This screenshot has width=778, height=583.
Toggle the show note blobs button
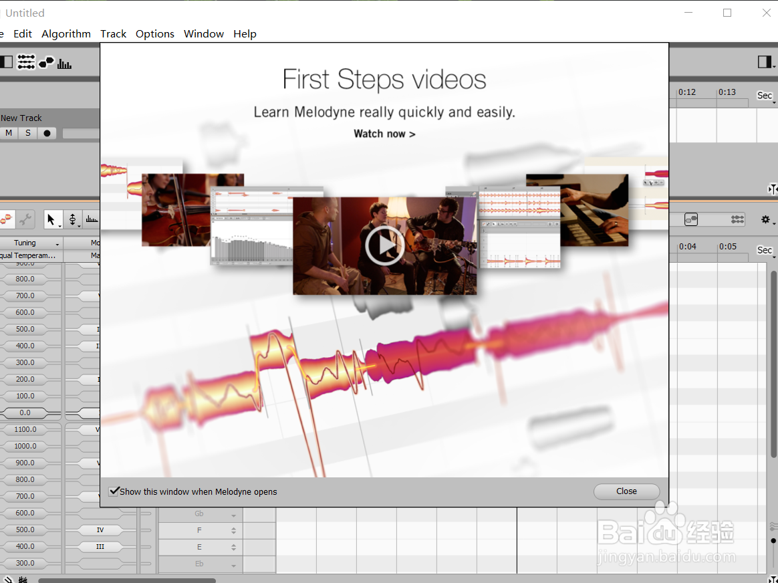pos(691,219)
